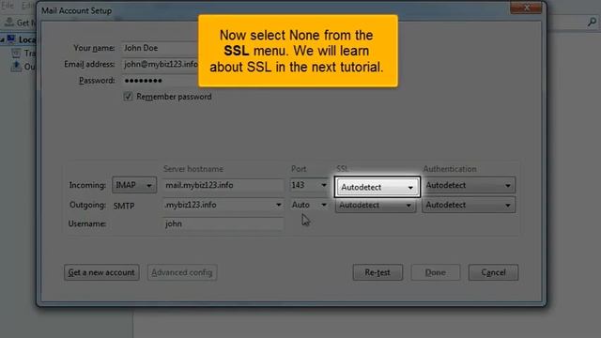601x338 pixels.
Task: Click the search magnifier icon
Action: (593, 23)
